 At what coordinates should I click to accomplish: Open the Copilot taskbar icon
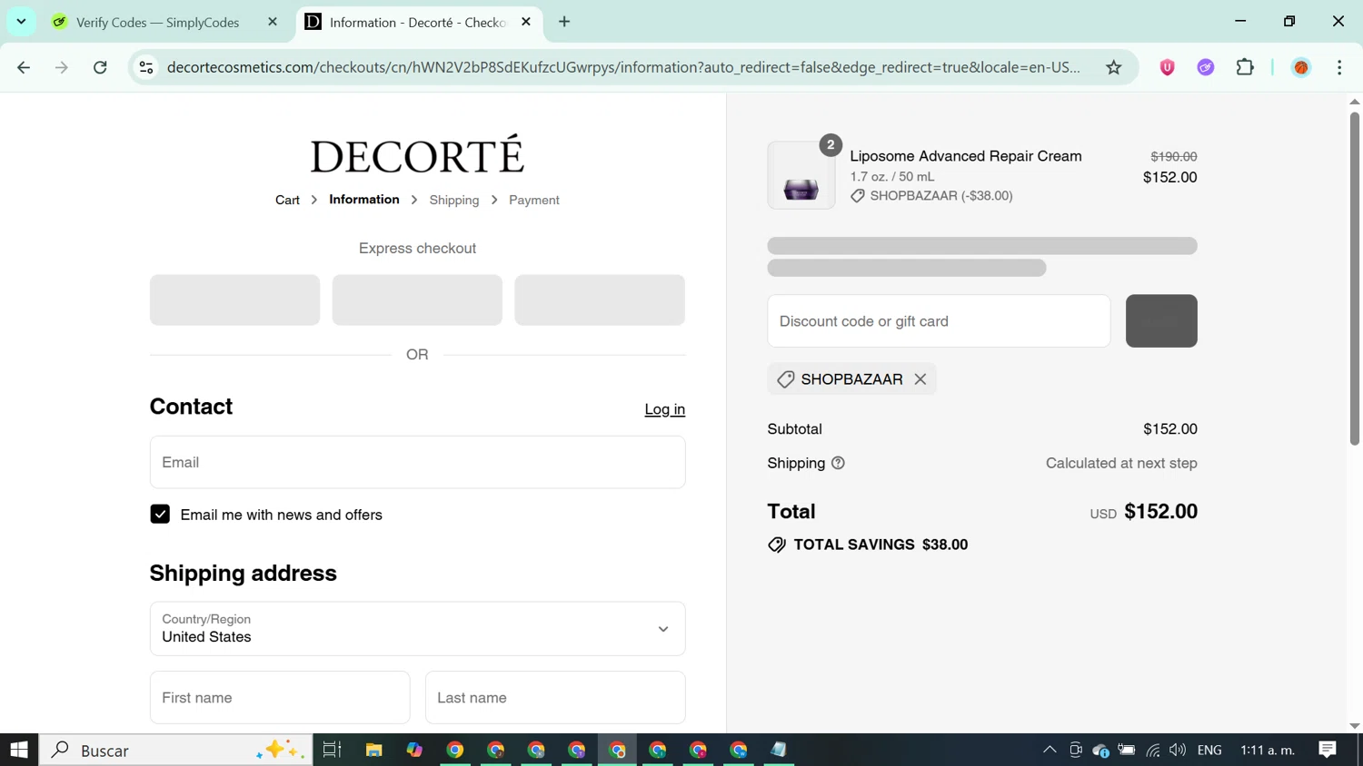[414, 750]
